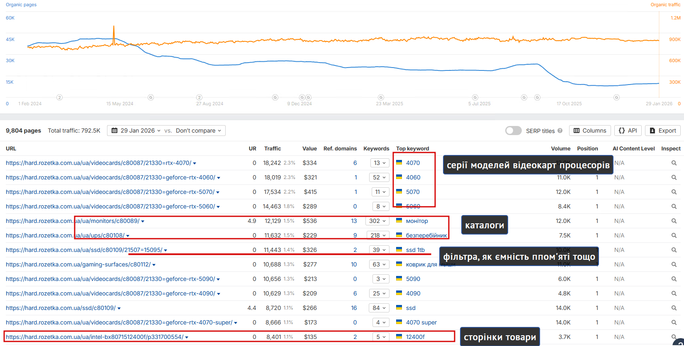This screenshot has width=684, height=346.
Task: Inspect the geforce-rtx-4070-super URL row
Action: (674, 322)
